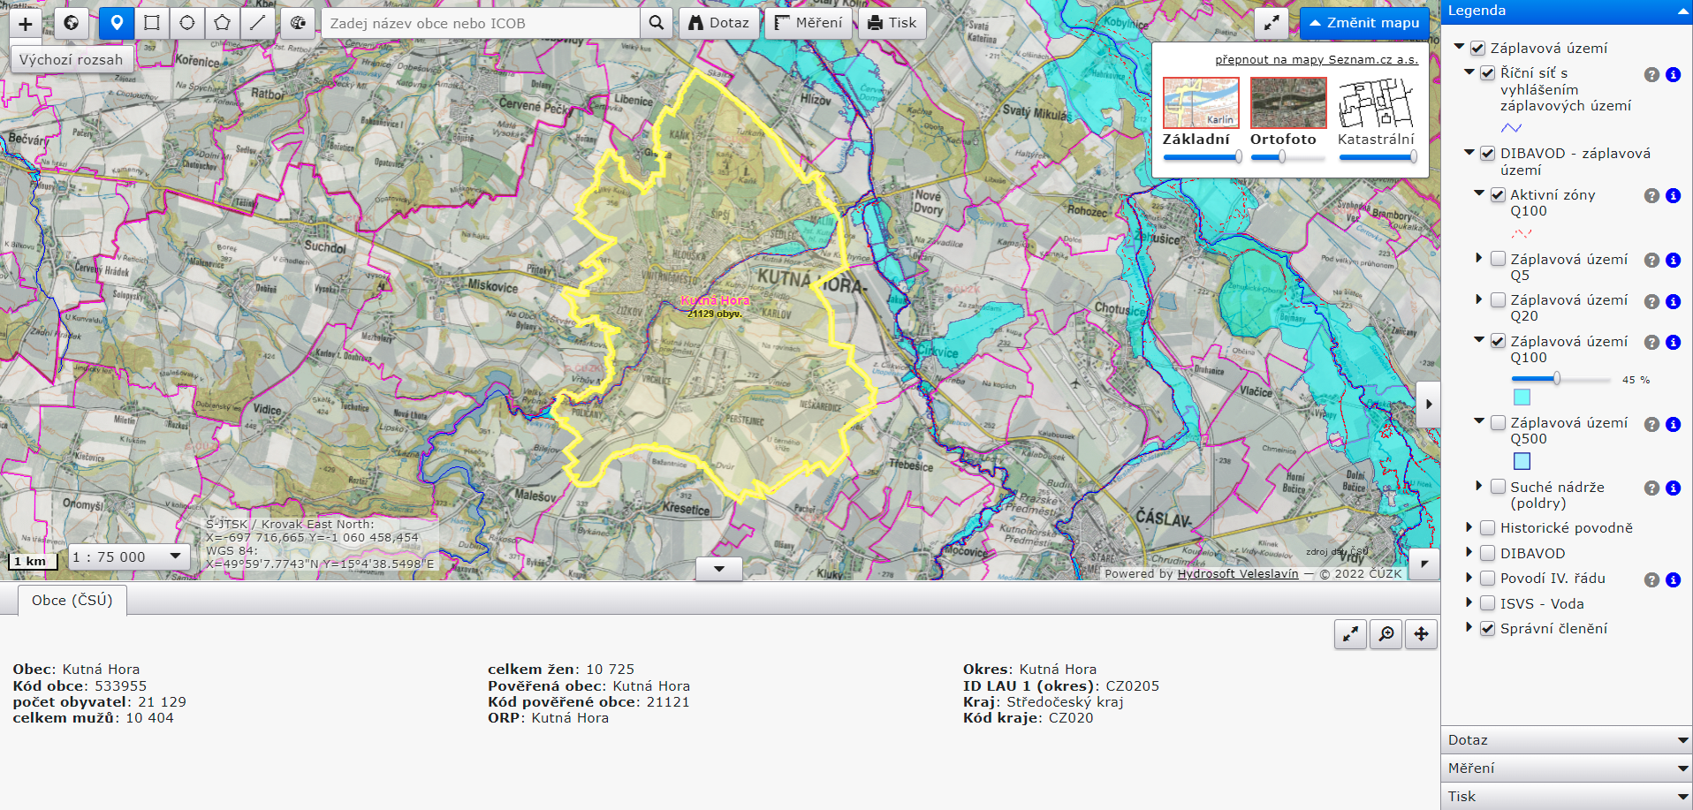Toggle Říční síť checkbox
Image resolution: width=1693 pixels, height=810 pixels.
click(1487, 73)
